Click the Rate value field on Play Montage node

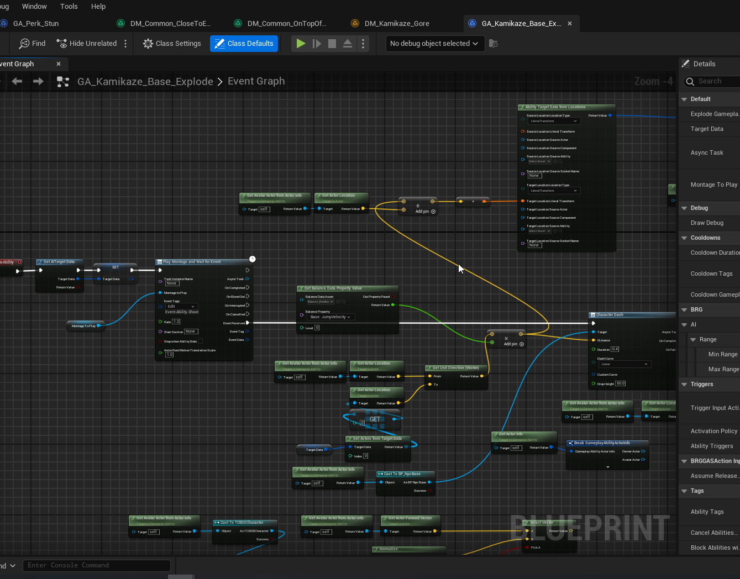click(x=176, y=322)
